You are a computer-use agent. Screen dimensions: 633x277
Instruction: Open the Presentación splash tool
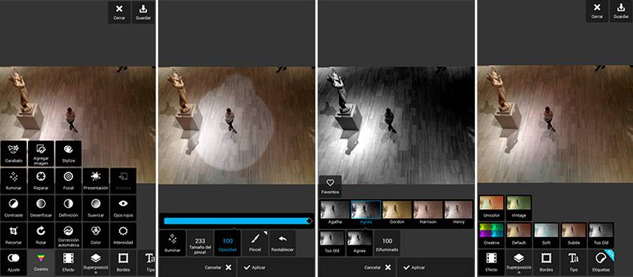click(x=96, y=181)
